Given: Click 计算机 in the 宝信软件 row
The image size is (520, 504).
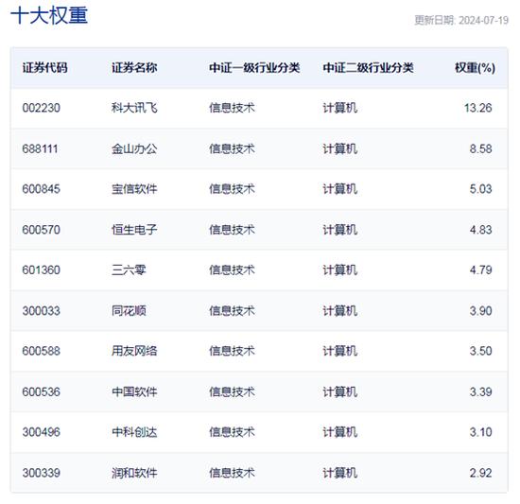Looking at the screenshot, I should [x=340, y=189].
